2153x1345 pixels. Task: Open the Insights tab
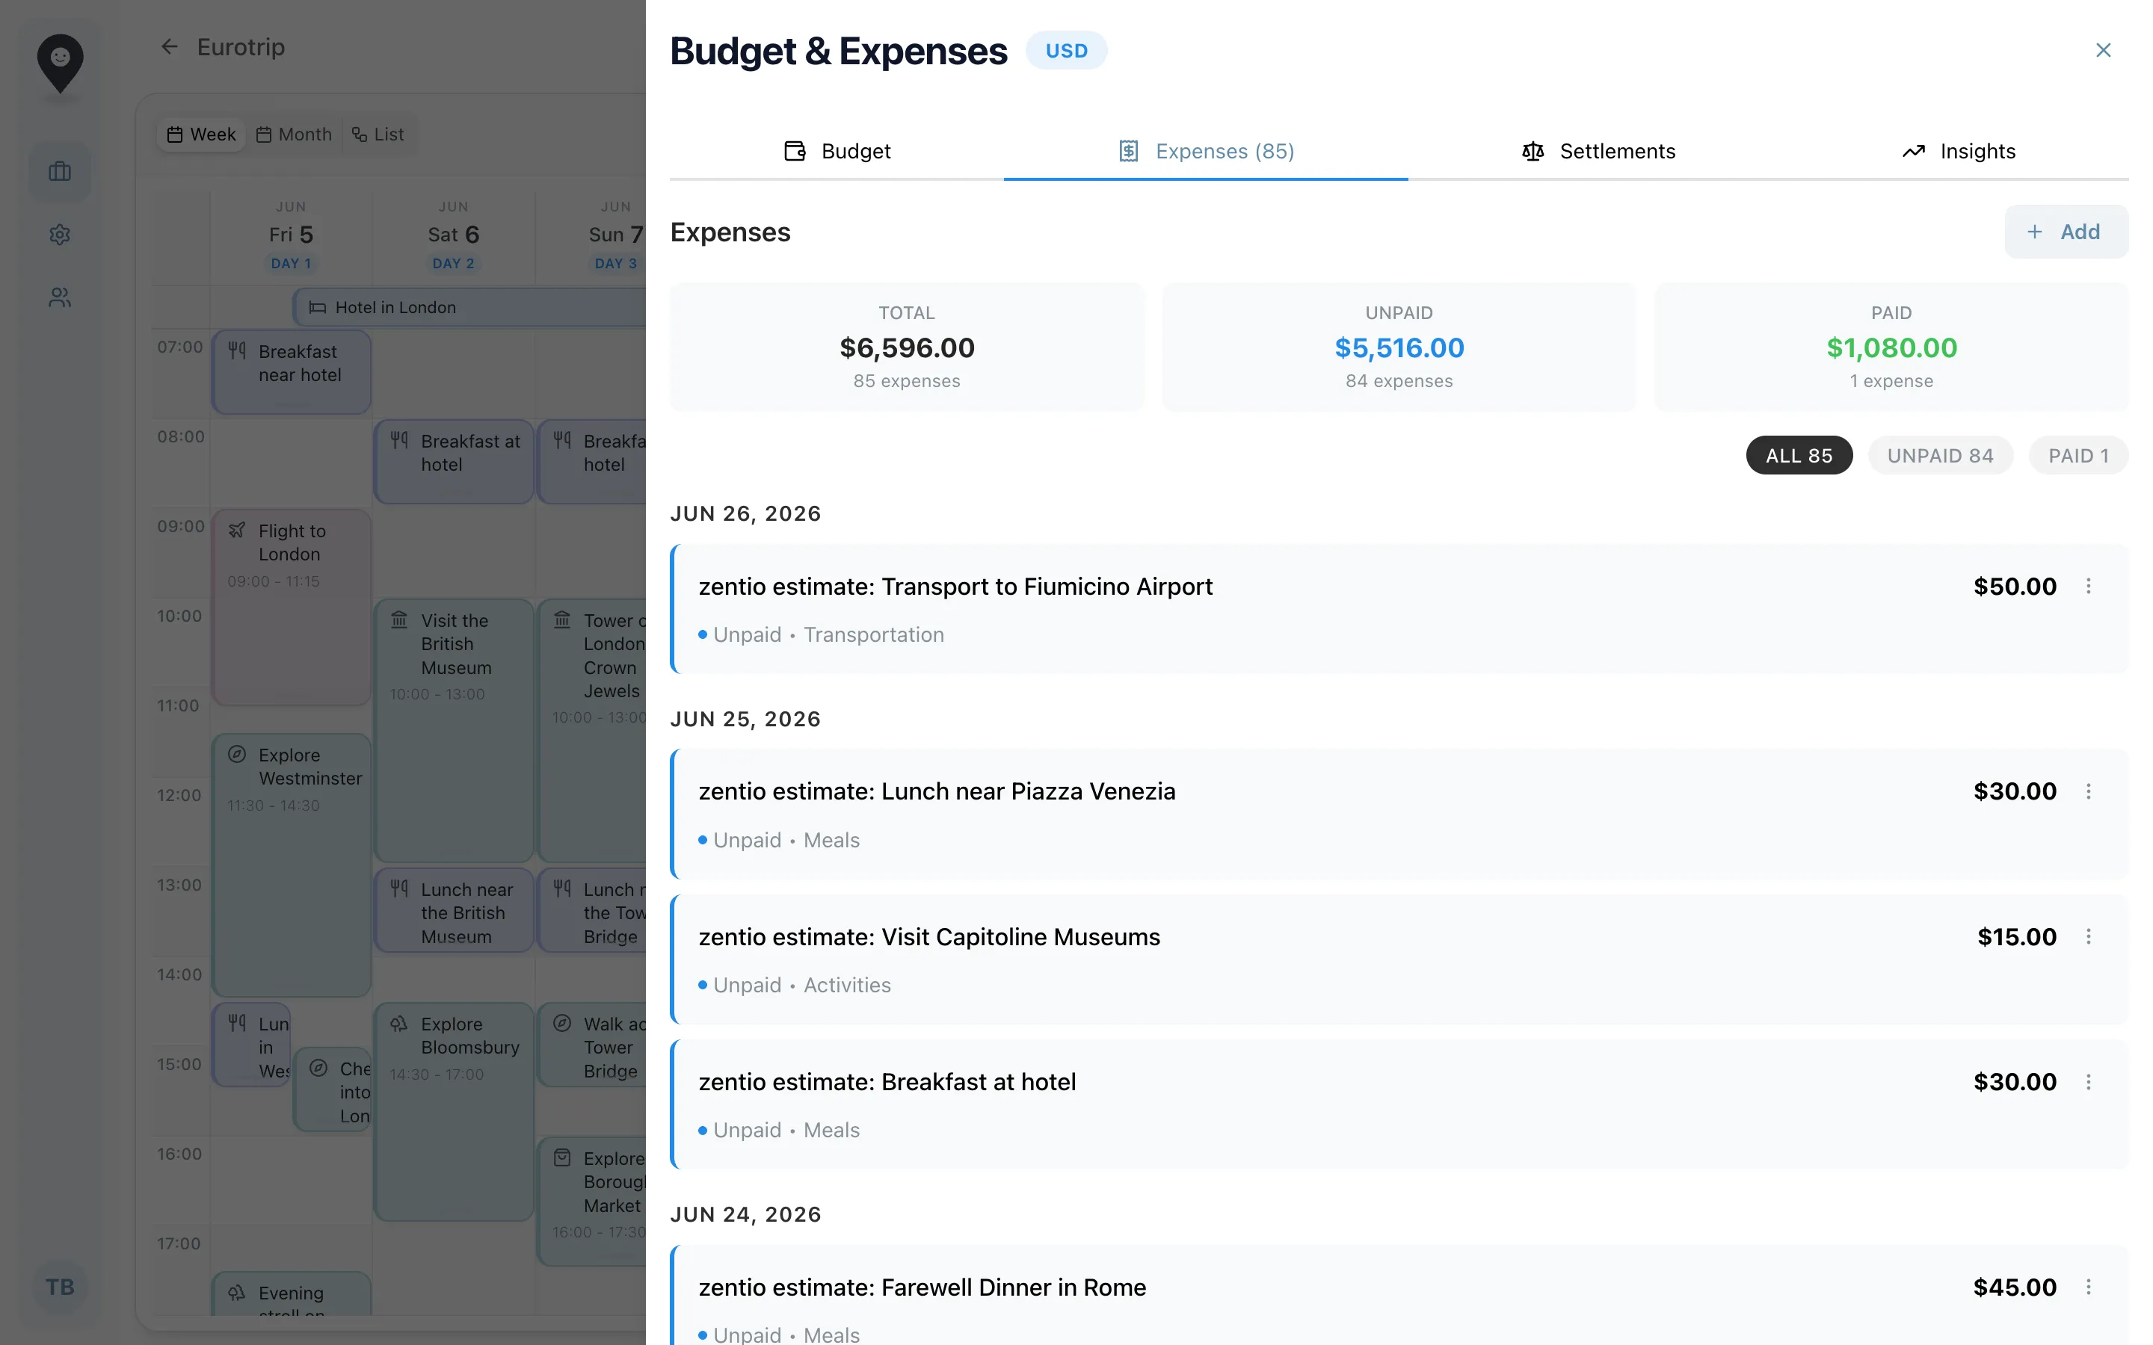[1960, 151]
